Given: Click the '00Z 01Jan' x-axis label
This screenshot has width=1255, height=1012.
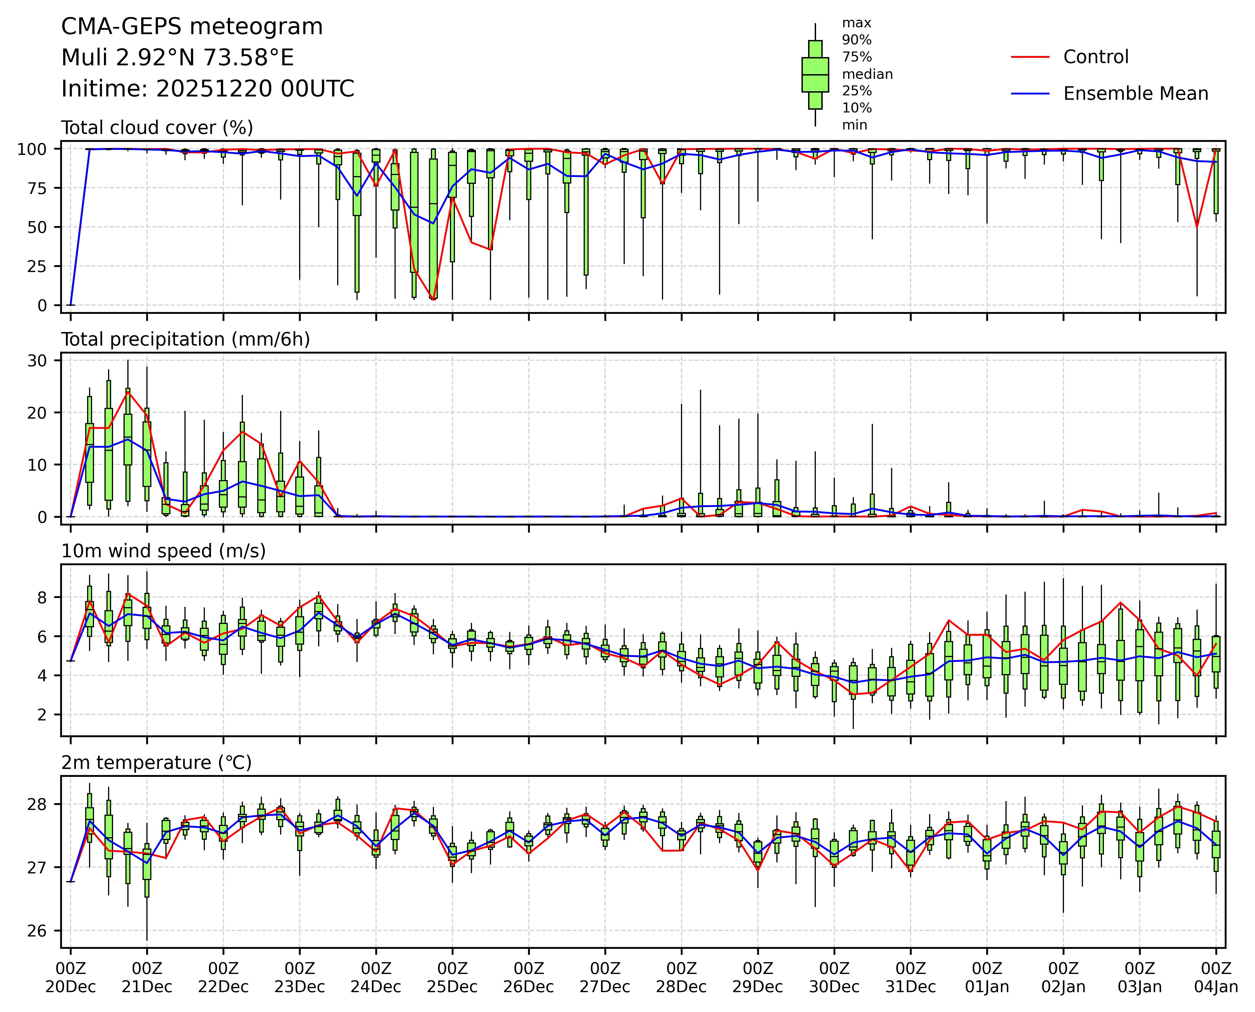Looking at the screenshot, I should click(987, 978).
